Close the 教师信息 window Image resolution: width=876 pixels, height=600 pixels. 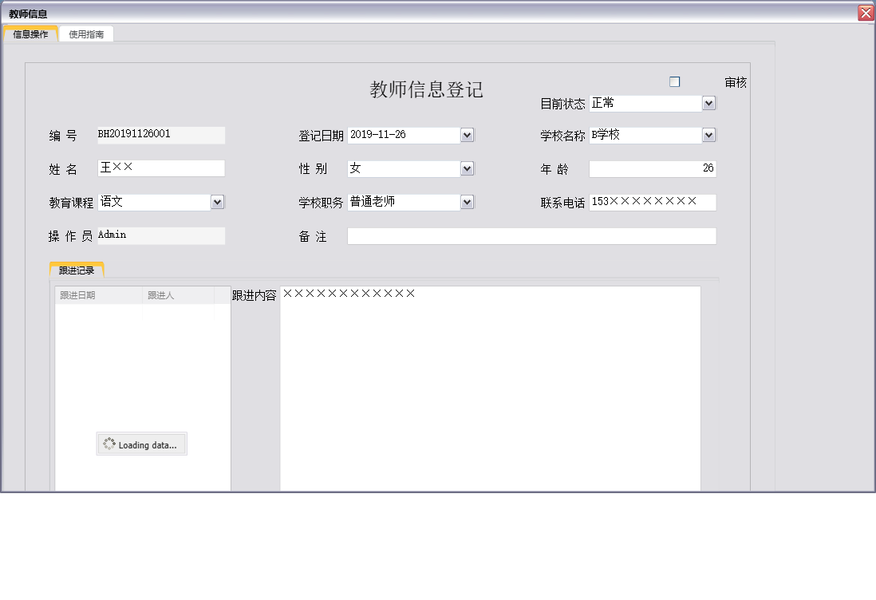tap(867, 12)
